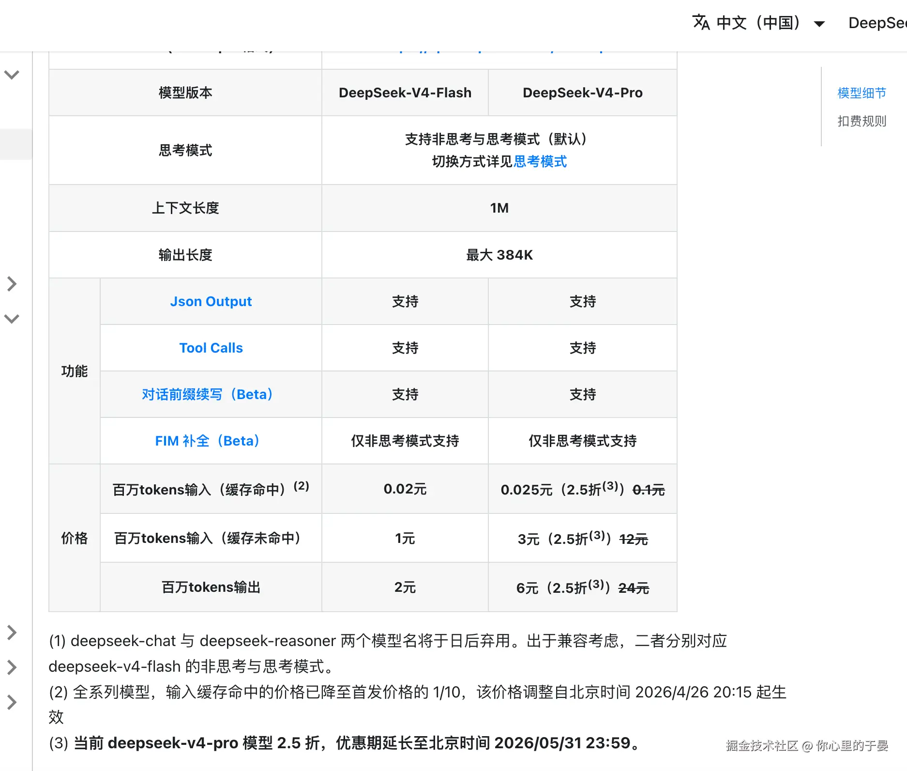Click the struck-through 0.1元 original price
Screen dimensions: 907x771
pyautogui.click(x=649, y=490)
